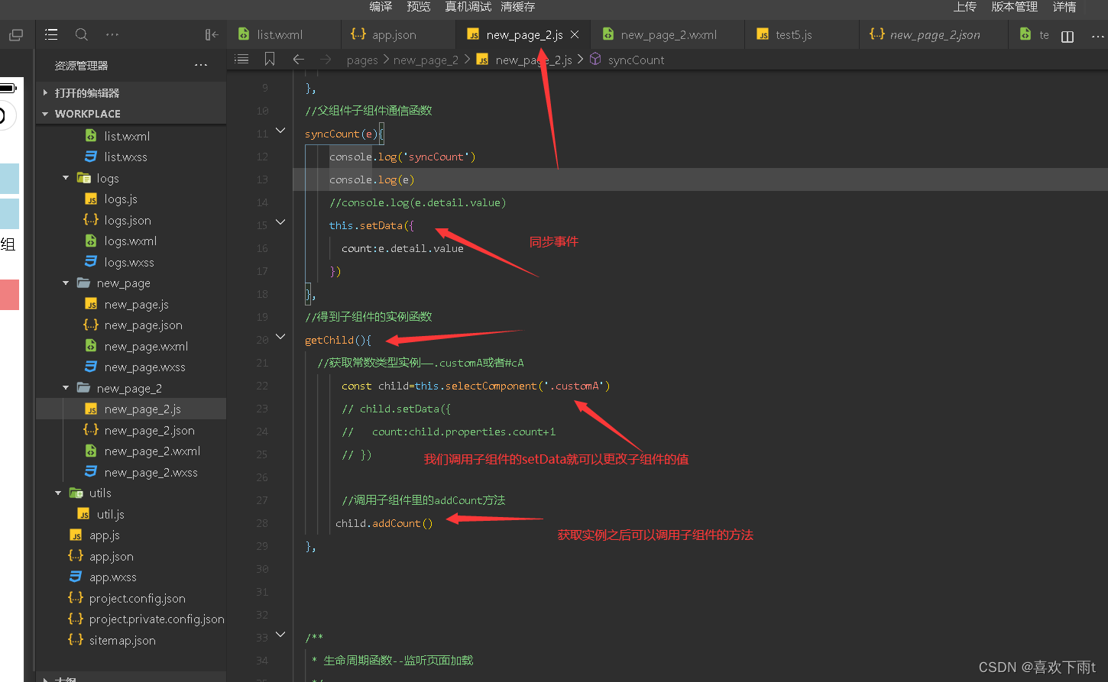Open logs.wxml in the file tree

coord(131,241)
